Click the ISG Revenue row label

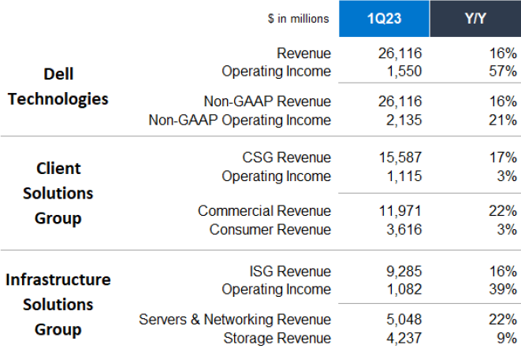point(288,272)
